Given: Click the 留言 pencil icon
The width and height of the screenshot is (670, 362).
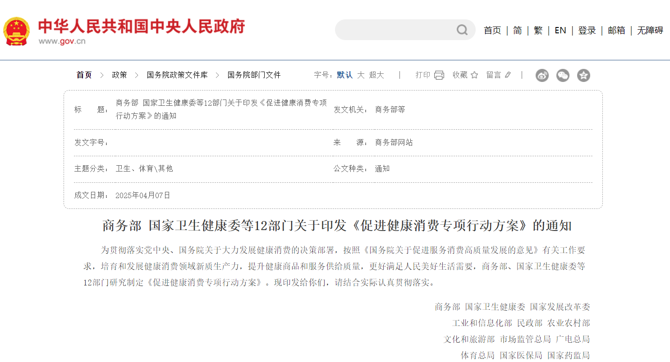Looking at the screenshot, I should point(508,75).
